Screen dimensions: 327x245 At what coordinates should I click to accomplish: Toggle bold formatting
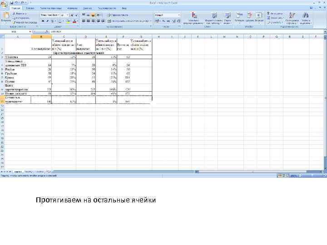pos(43,21)
